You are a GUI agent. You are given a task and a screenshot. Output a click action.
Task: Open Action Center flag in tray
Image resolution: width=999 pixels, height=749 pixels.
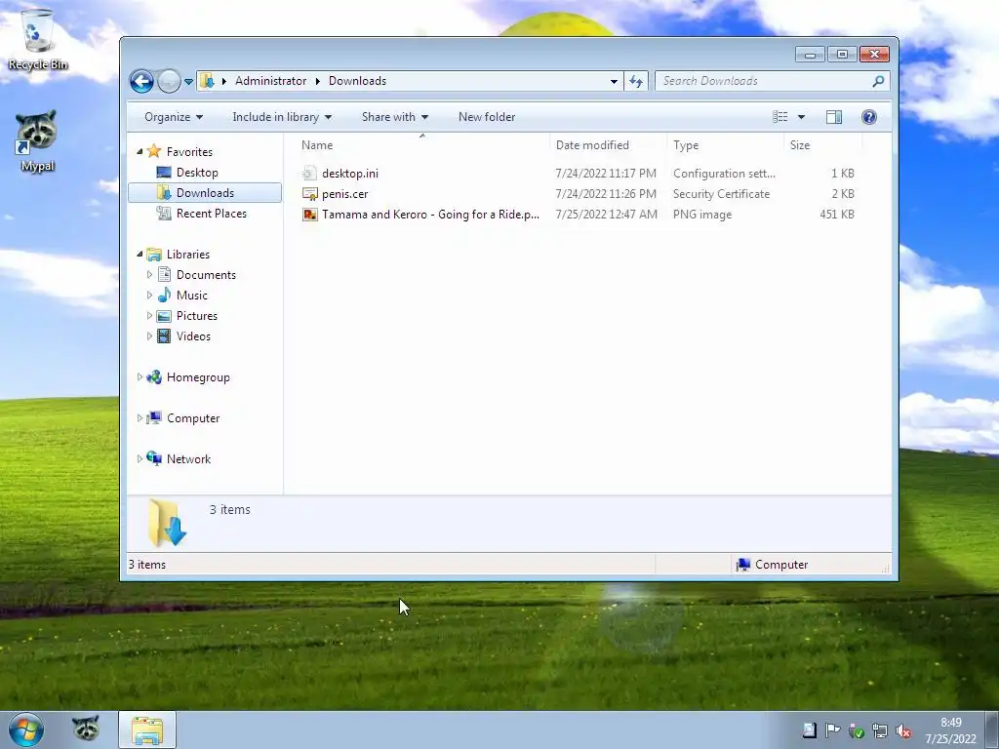832,729
